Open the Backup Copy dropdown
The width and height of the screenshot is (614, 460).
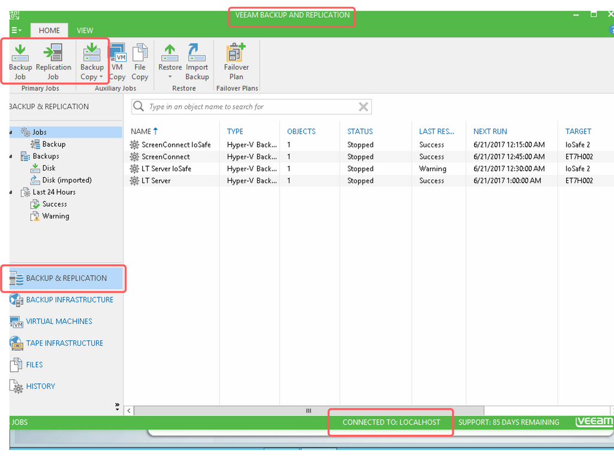click(x=92, y=77)
